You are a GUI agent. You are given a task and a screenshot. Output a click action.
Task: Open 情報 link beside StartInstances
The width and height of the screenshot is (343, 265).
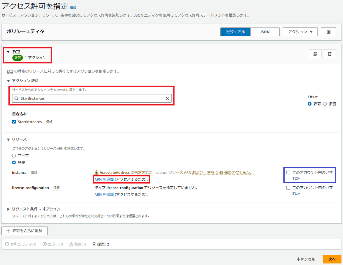(49, 122)
